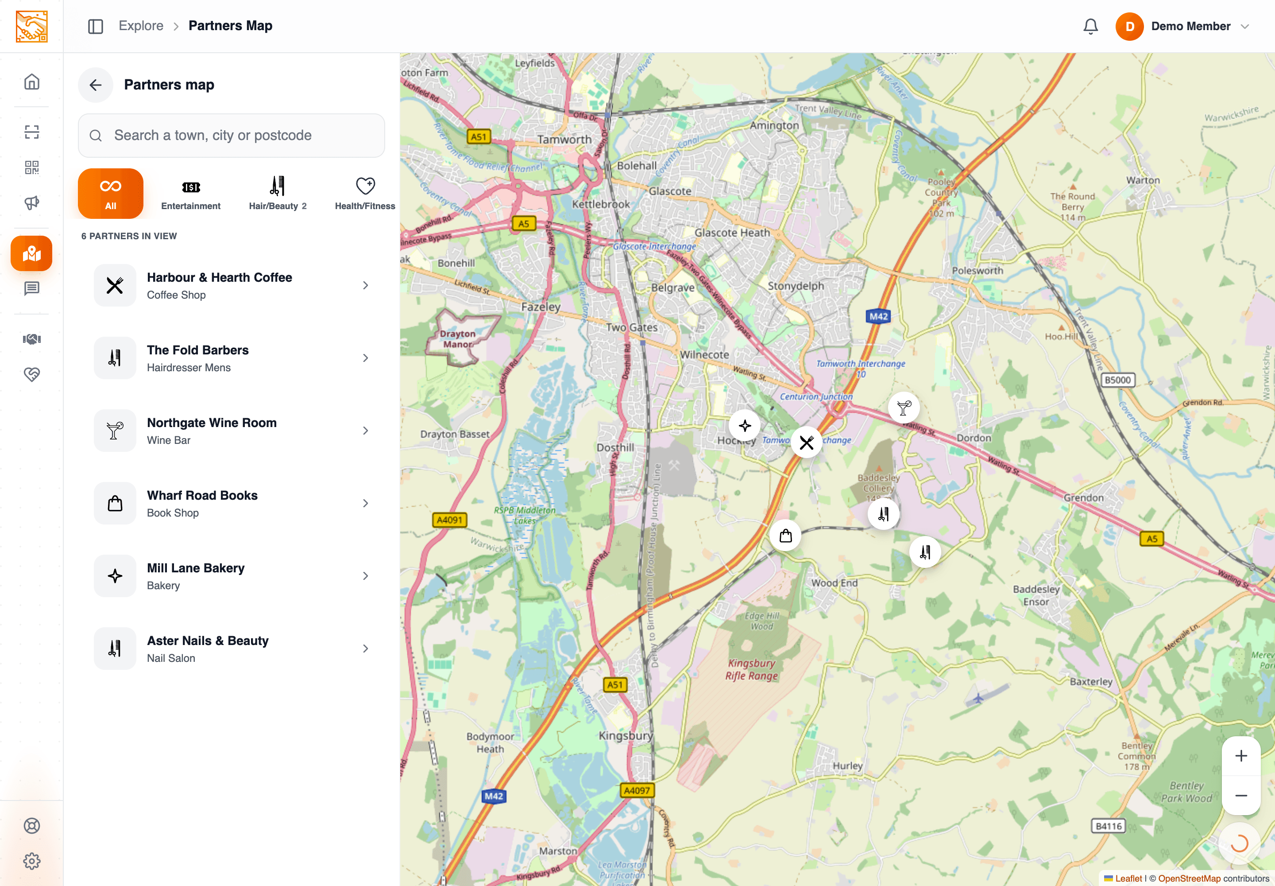The height and width of the screenshot is (886, 1275).
Task: Open The Fold Barbers chevron
Action: (365, 358)
